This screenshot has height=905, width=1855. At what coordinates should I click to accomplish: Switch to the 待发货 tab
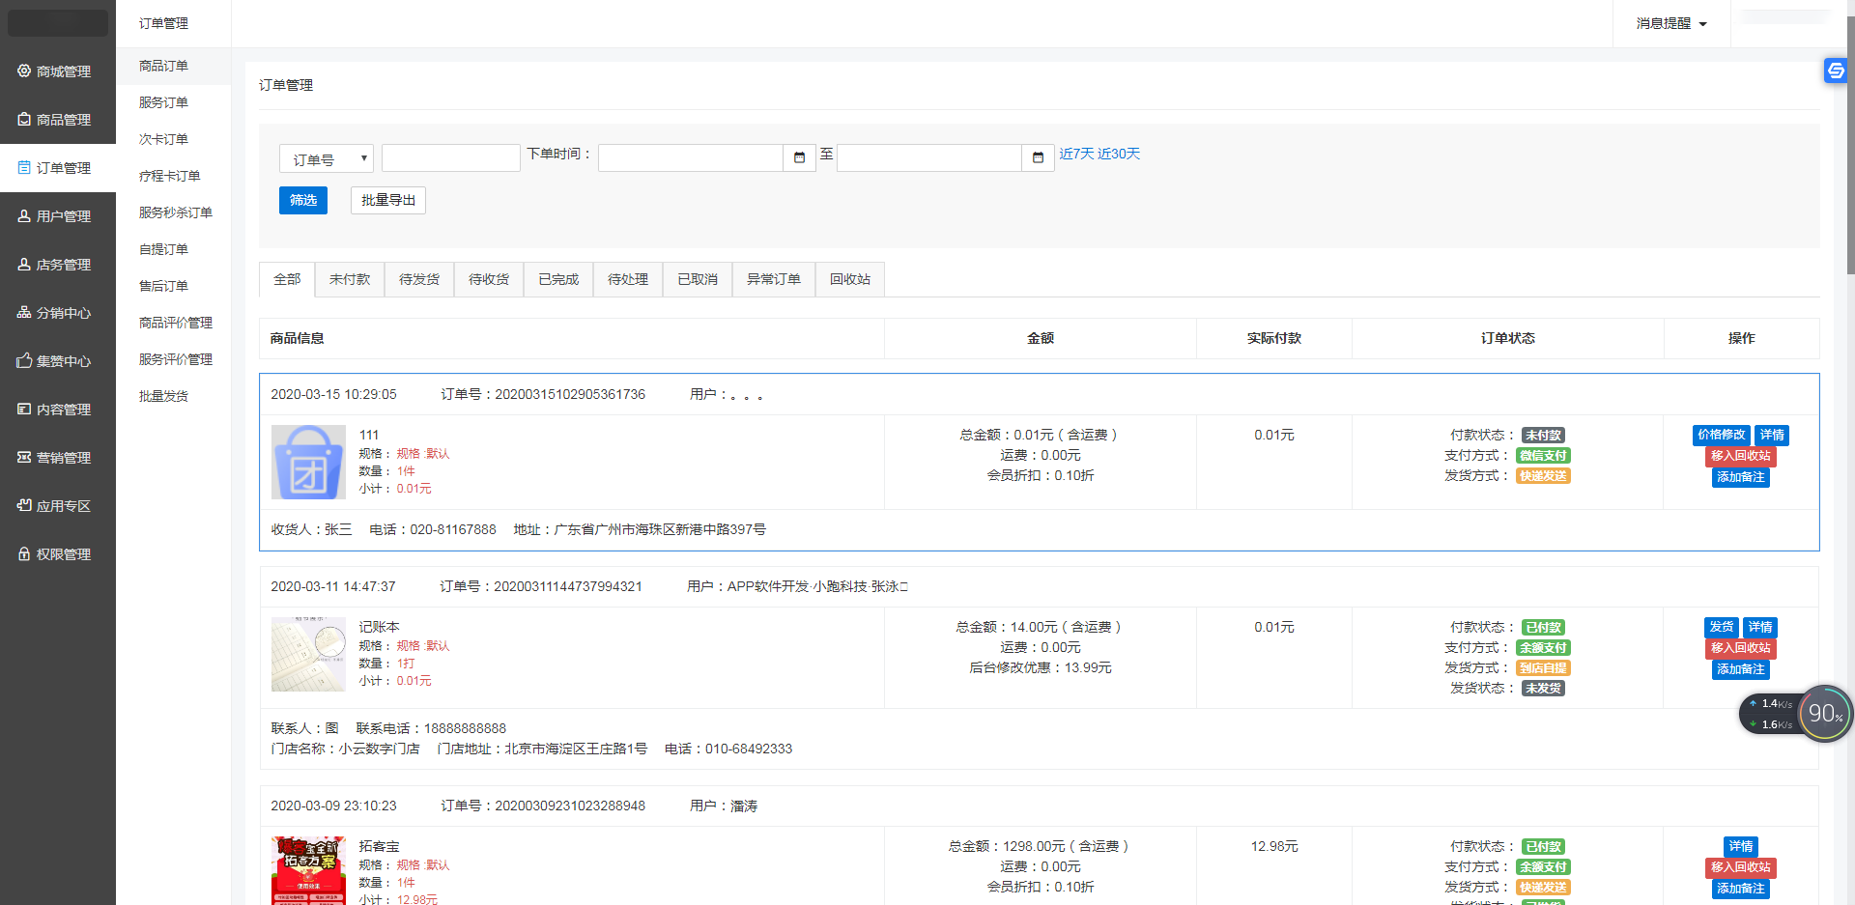(419, 279)
